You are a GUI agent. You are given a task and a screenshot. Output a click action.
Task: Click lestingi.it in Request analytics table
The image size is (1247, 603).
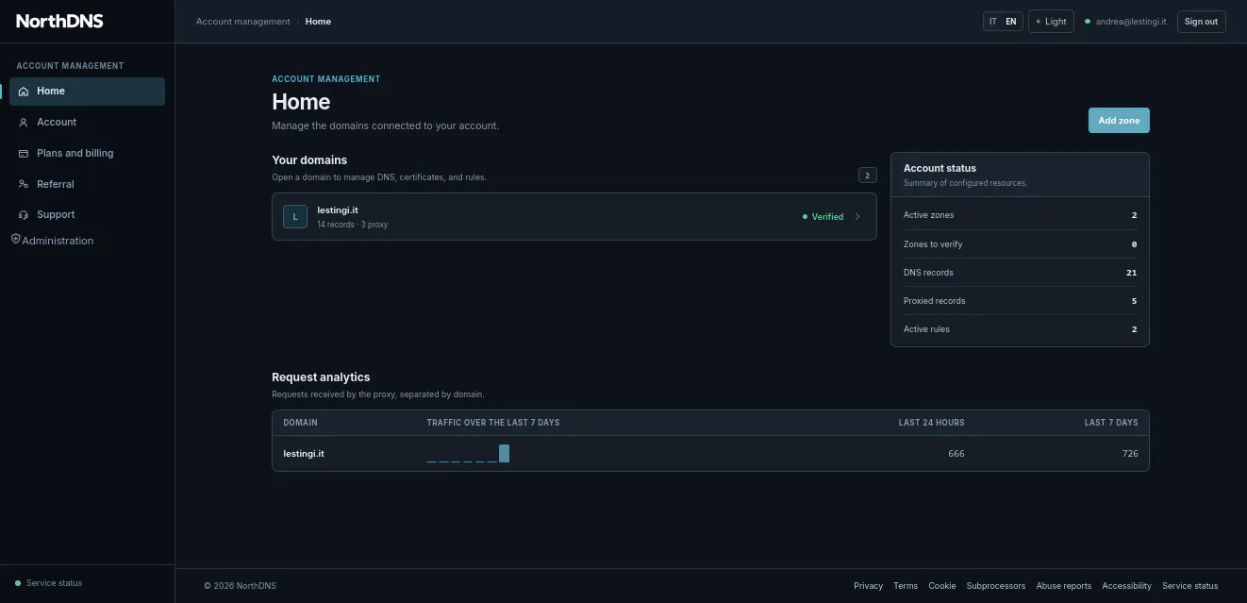point(304,454)
